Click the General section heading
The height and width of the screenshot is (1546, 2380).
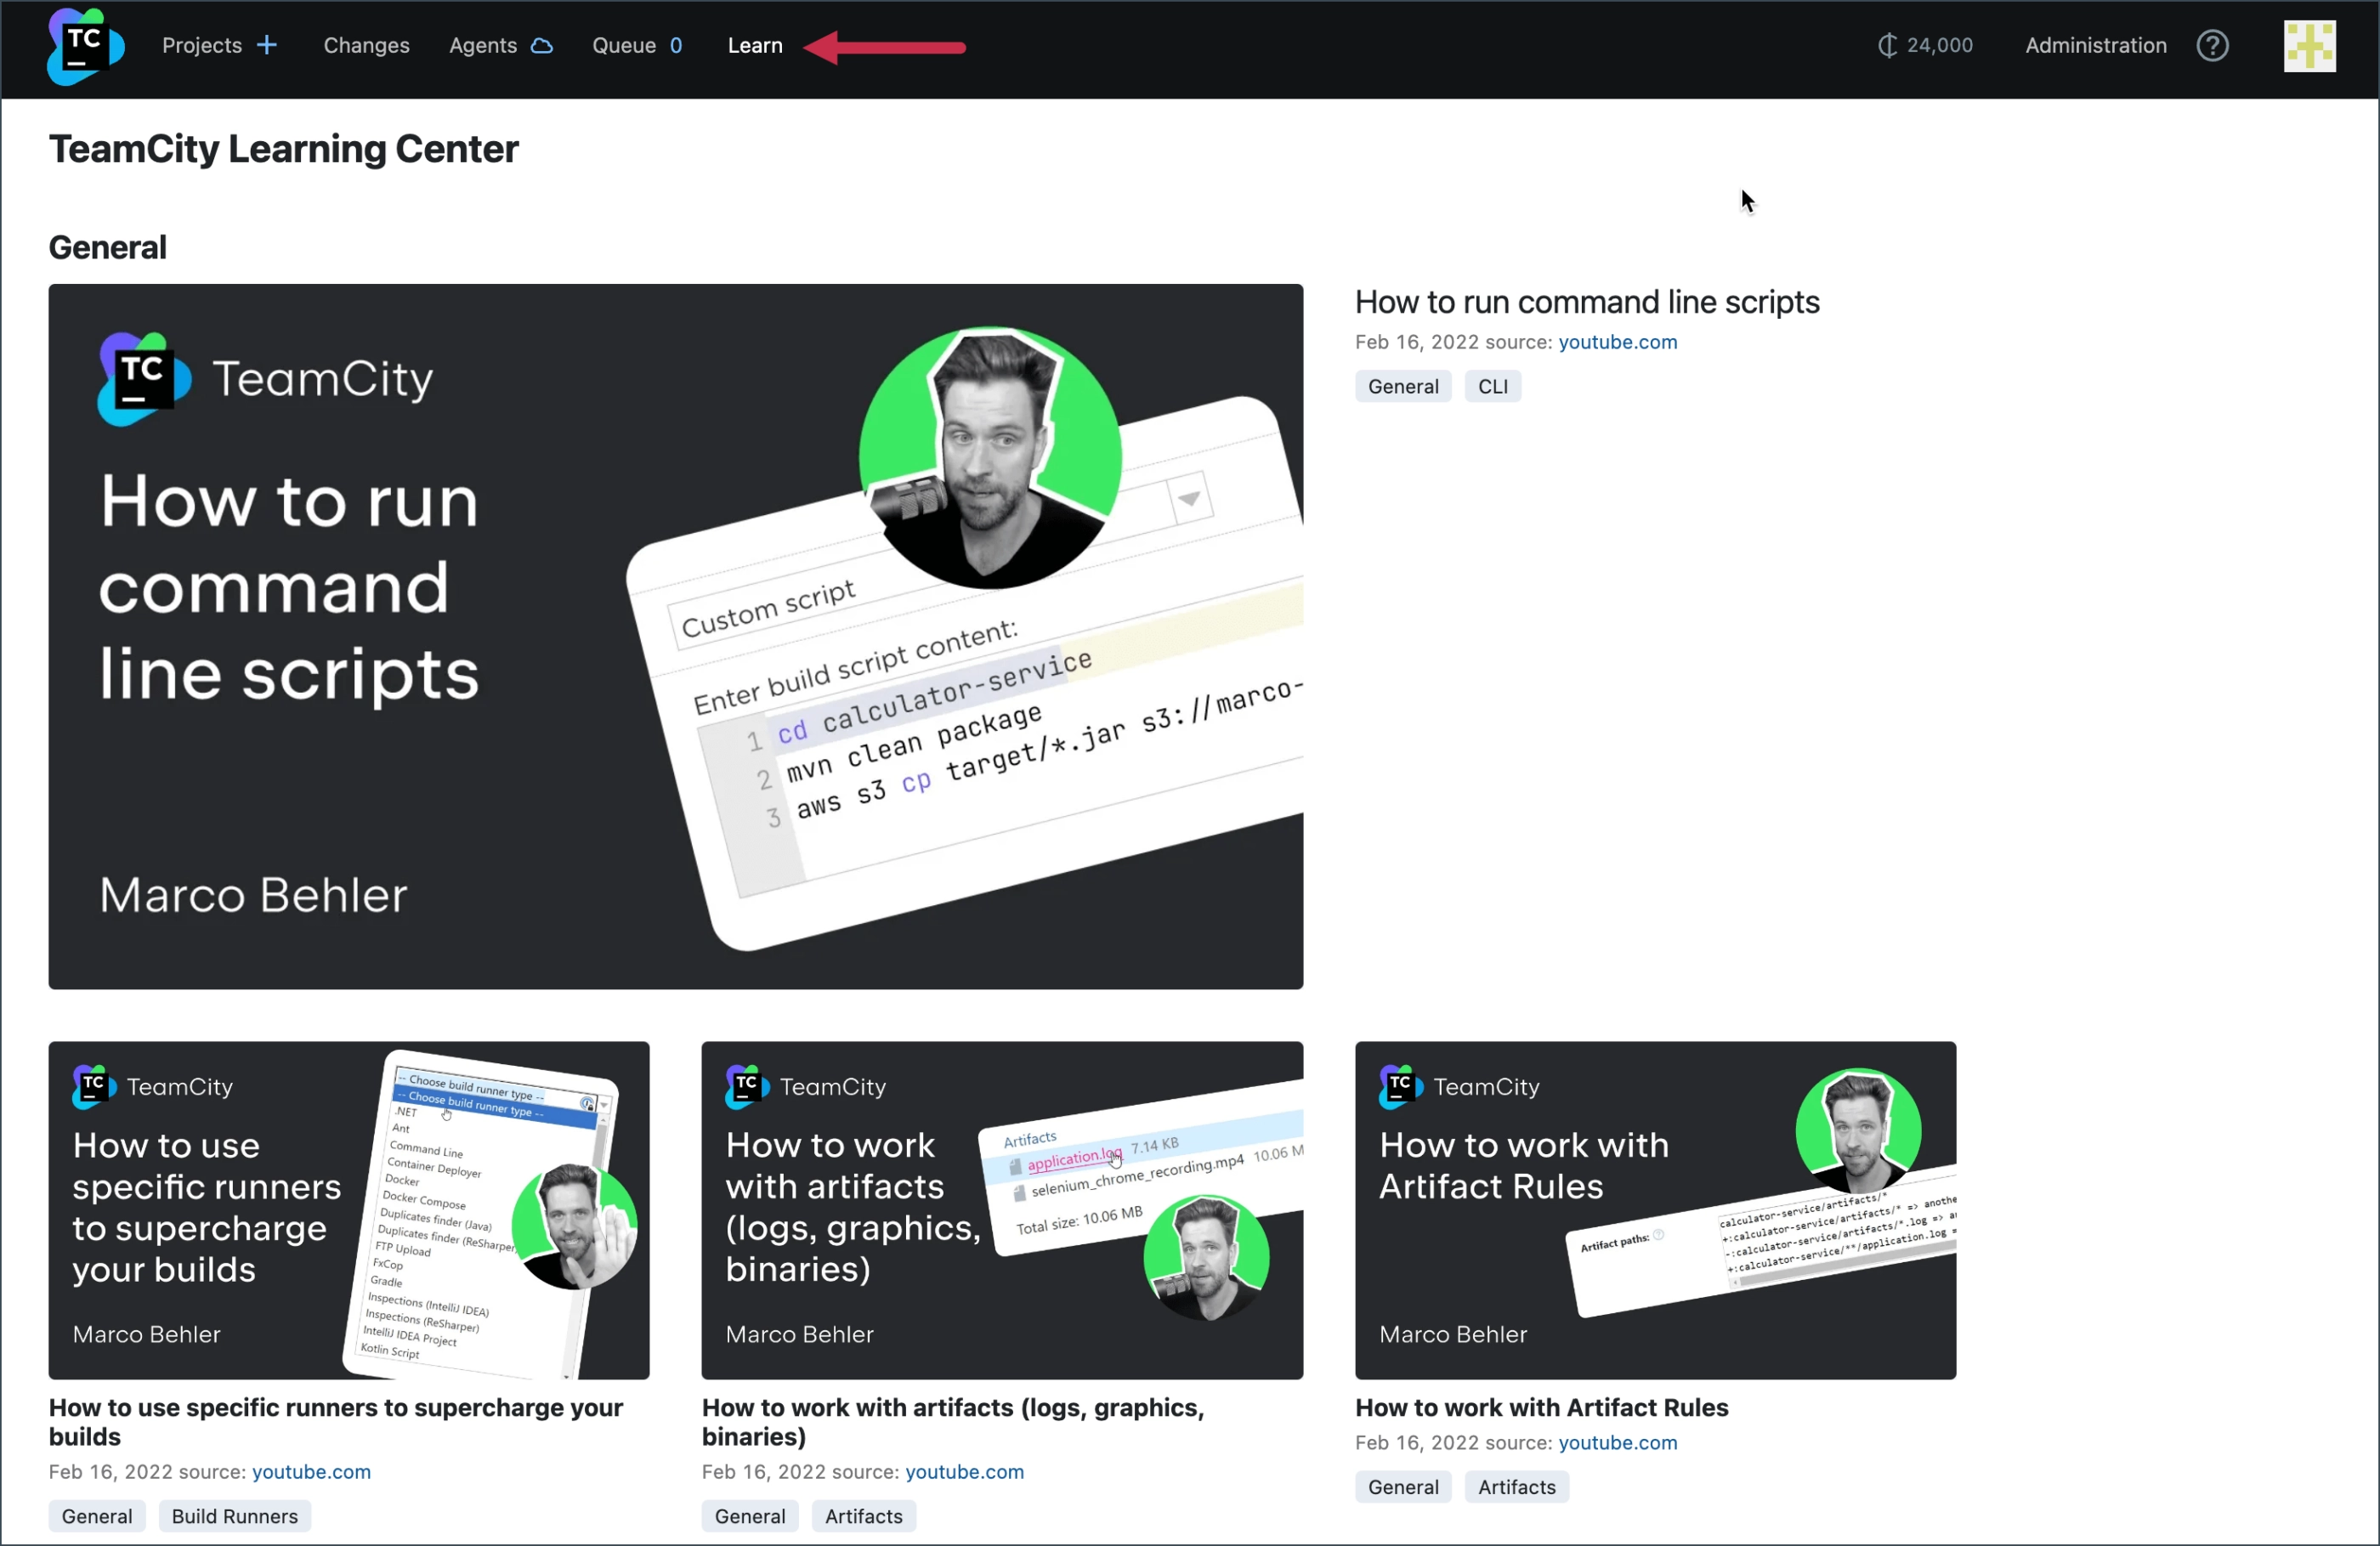108,247
